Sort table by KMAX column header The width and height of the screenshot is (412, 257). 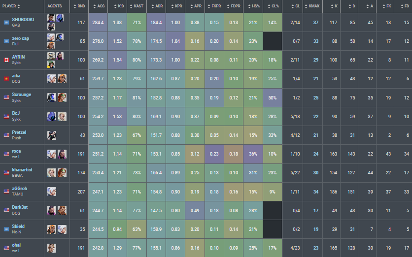pos(312,6)
